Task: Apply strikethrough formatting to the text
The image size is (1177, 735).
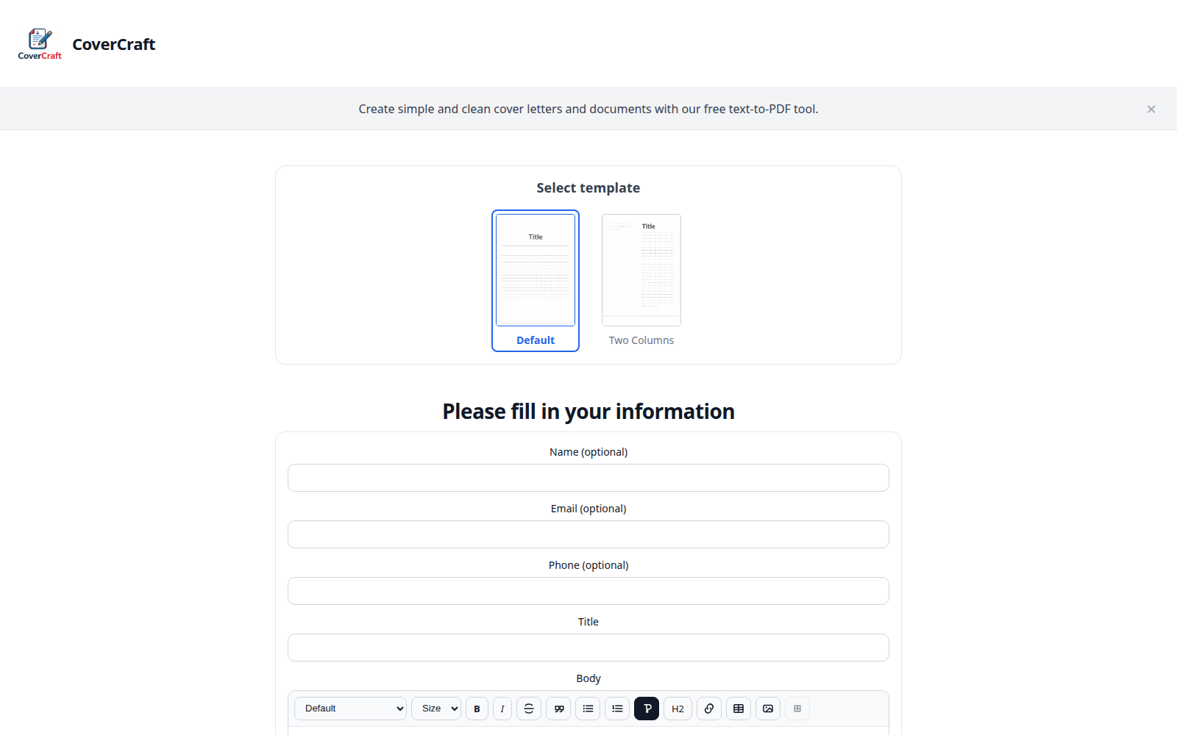Action: [529, 709]
